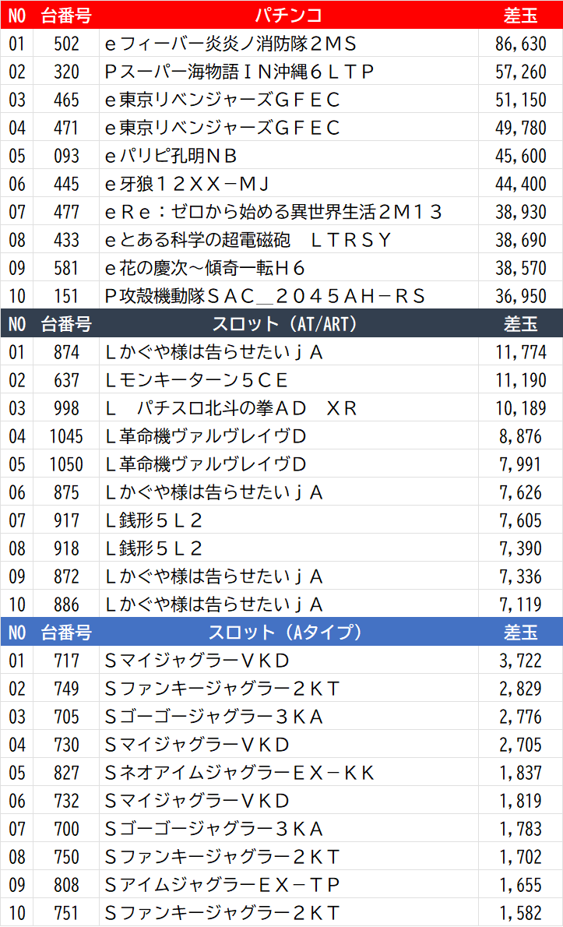
Task: Select SアイムジャグラーEX-TP machine name
Action: pos(222,885)
